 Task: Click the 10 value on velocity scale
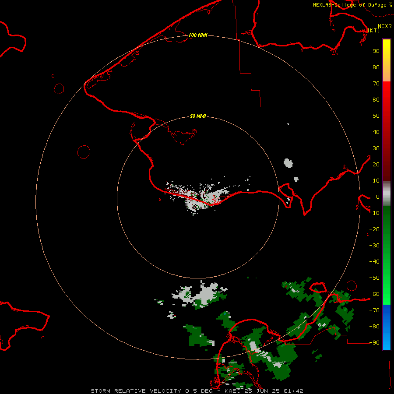[x=376, y=181]
